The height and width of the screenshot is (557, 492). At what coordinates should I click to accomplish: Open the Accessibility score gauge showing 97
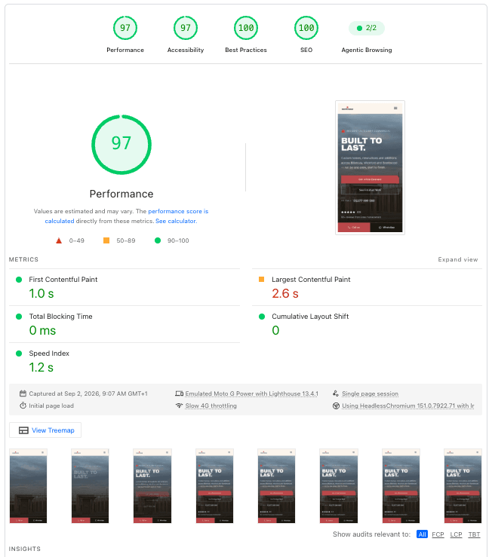point(186,28)
